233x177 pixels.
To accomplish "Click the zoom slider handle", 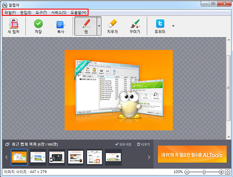I will [204, 172].
